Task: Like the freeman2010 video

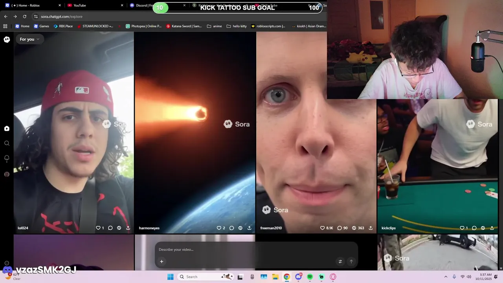Action: [x=322, y=228]
